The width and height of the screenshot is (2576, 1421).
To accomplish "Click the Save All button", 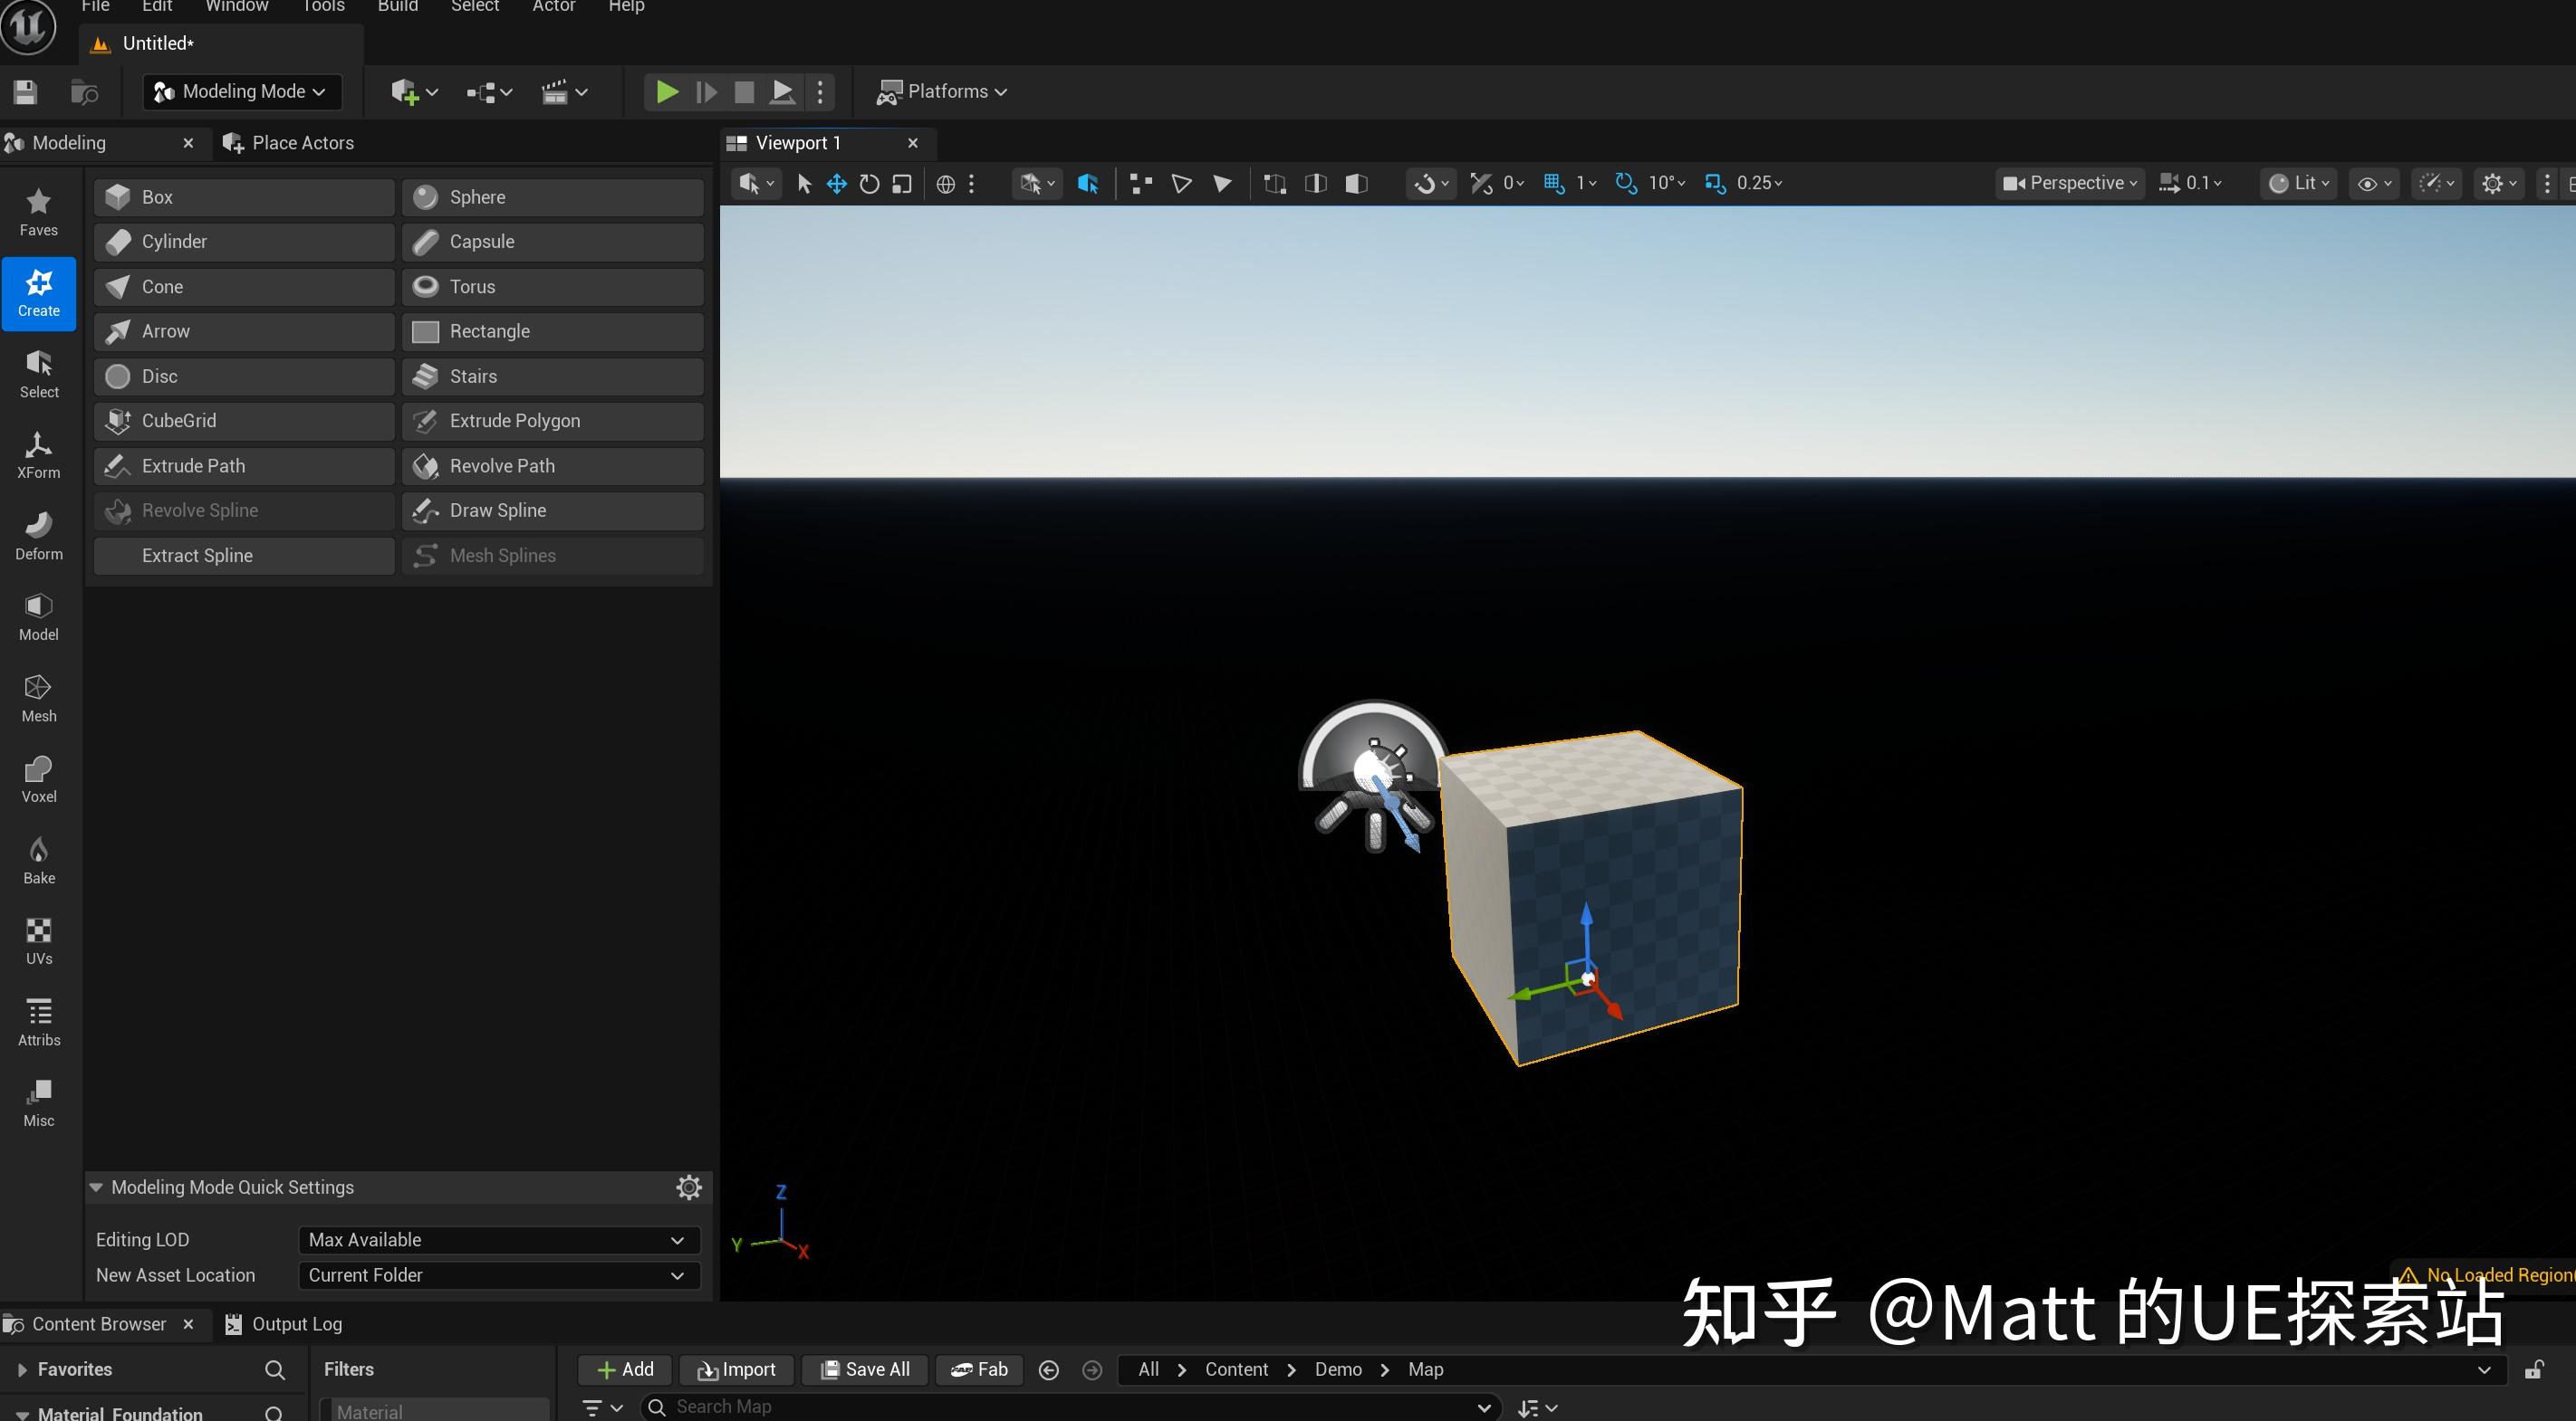I will tap(864, 1370).
